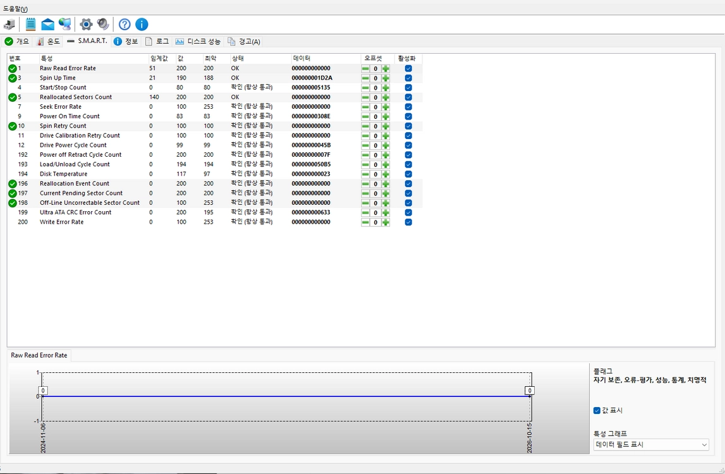Toggle 활성화 checkbox for Power On Time Count
725x474 pixels.
[408, 116]
